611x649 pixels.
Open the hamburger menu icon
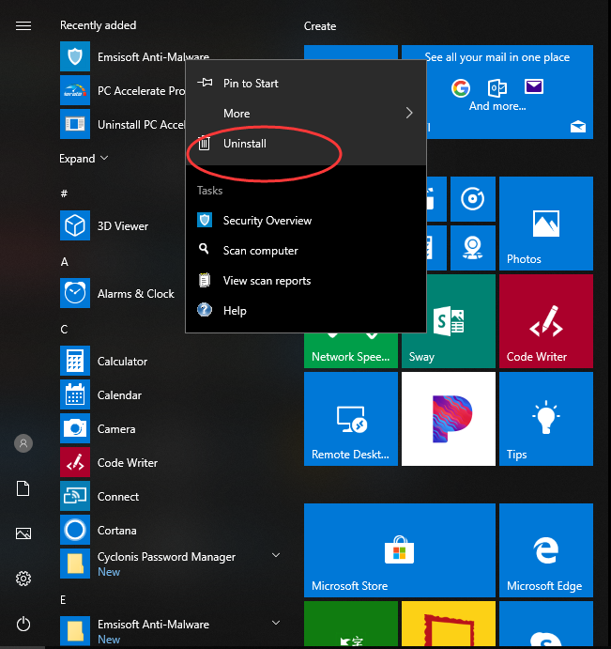(23, 26)
